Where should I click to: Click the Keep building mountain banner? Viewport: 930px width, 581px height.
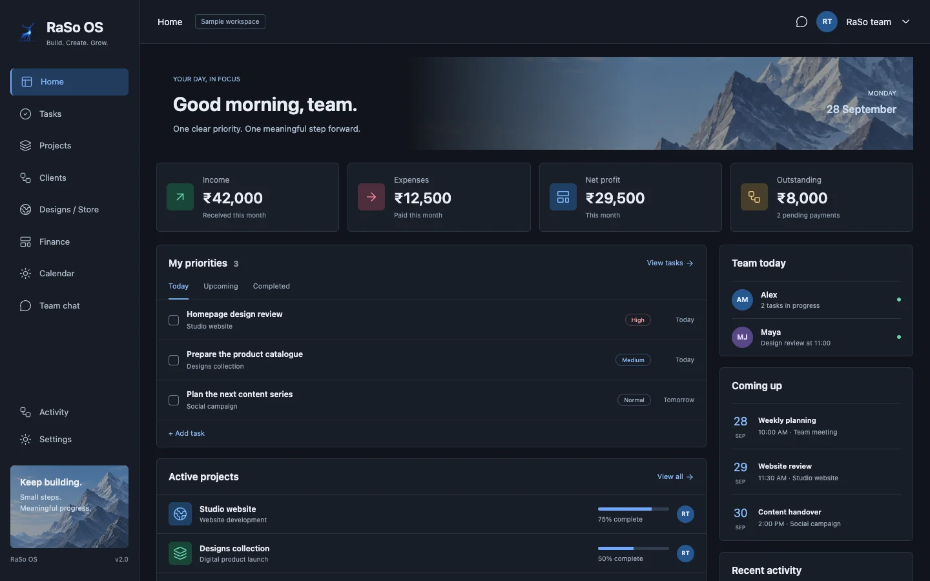[x=70, y=507]
